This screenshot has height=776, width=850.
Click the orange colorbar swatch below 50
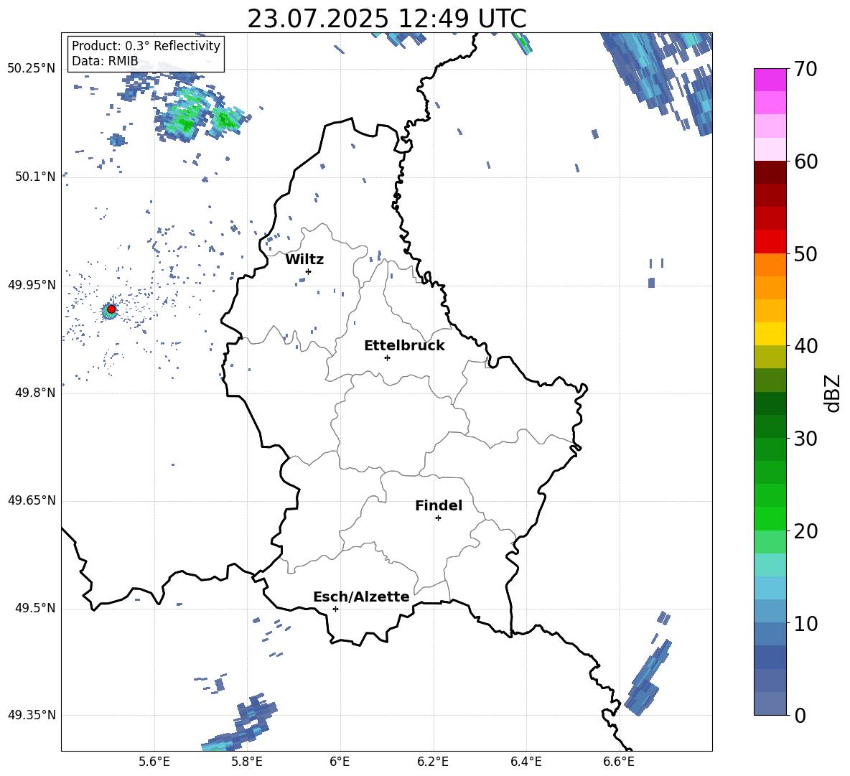click(x=770, y=265)
